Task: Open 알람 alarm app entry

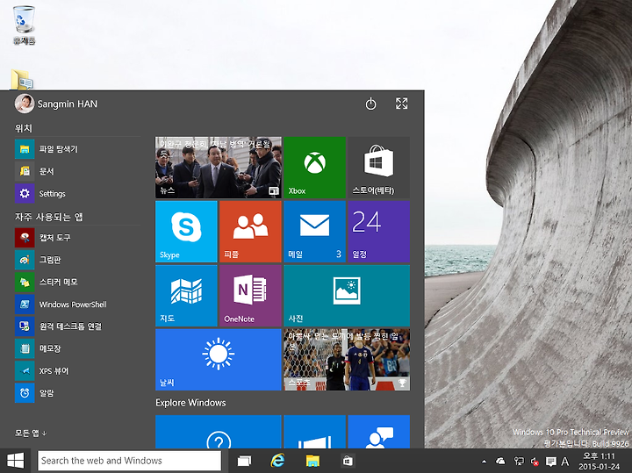Action: click(x=77, y=393)
